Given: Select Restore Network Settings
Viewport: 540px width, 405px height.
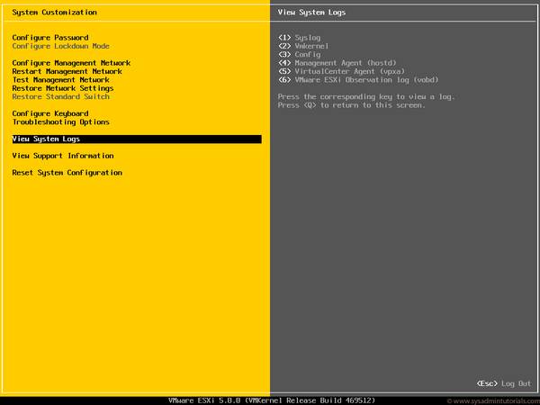Looking at the screenshot, I should click(x=63, y=88).
